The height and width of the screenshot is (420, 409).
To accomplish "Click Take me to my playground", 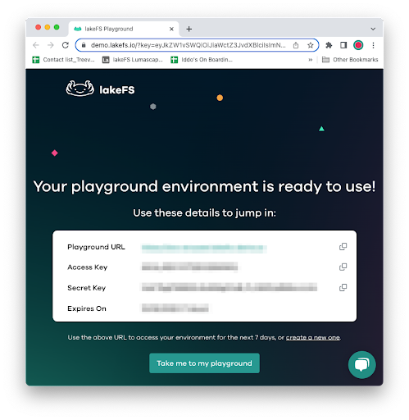I will tap(204, 363).
